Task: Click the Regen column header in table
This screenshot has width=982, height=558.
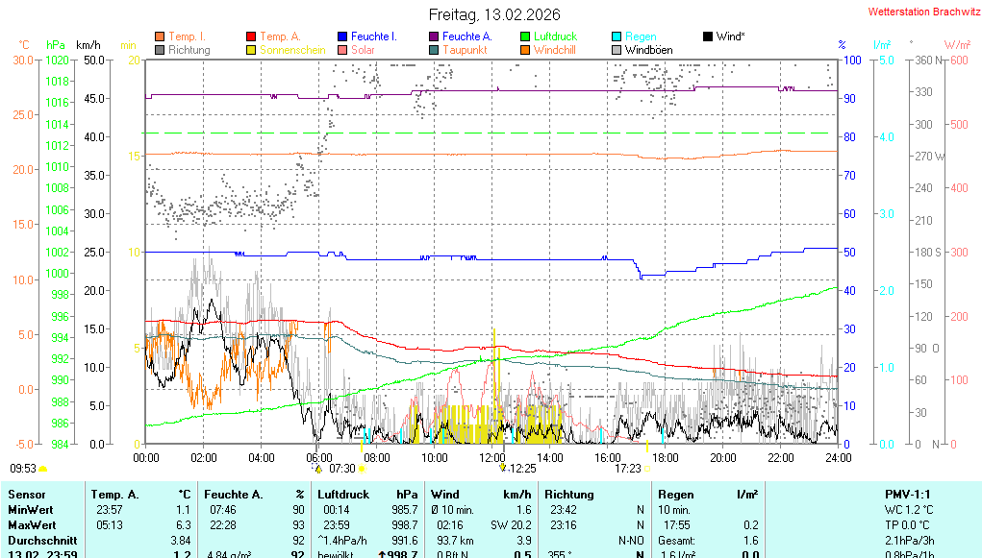Action: (676, 494)
